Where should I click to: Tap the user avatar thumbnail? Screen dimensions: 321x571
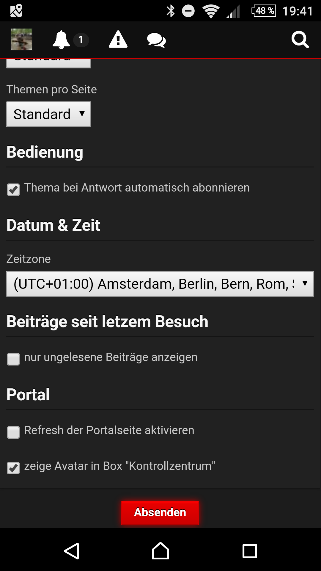pyautogui.click(x=21, y=39)
